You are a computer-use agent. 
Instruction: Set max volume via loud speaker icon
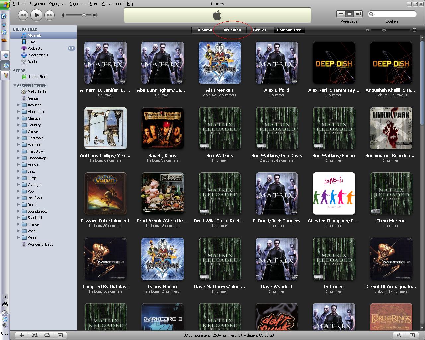(x=95, y=15)
